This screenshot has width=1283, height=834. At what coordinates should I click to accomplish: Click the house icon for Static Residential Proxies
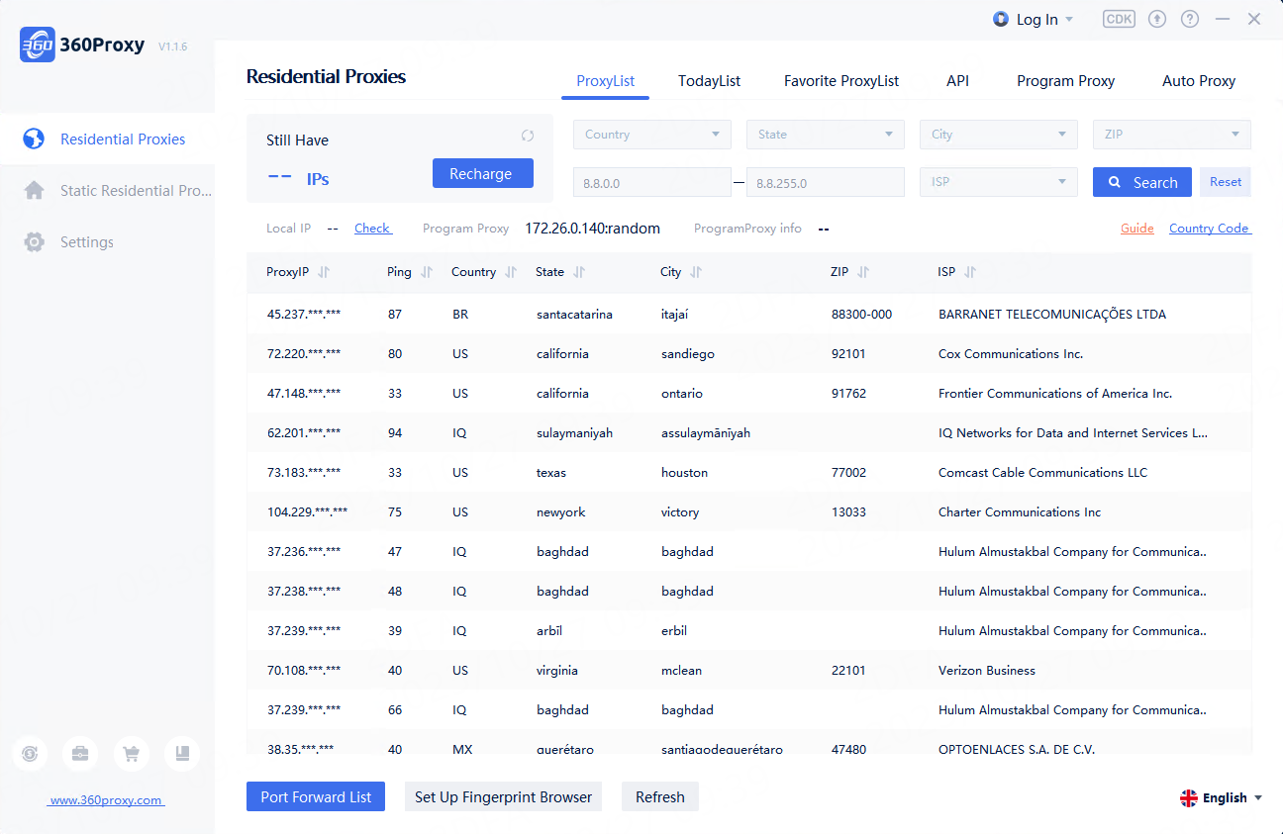coord(34,190)
